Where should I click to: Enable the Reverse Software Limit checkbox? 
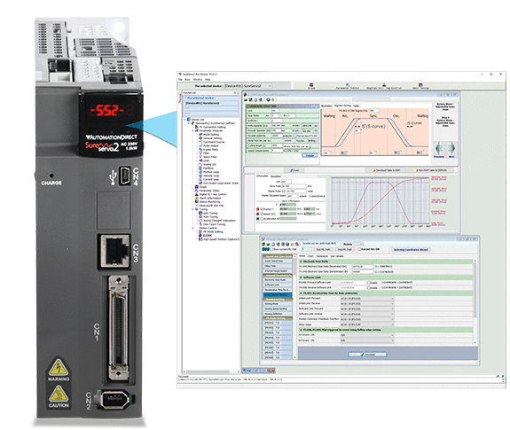pyautogui.click(x=369, y=288)
